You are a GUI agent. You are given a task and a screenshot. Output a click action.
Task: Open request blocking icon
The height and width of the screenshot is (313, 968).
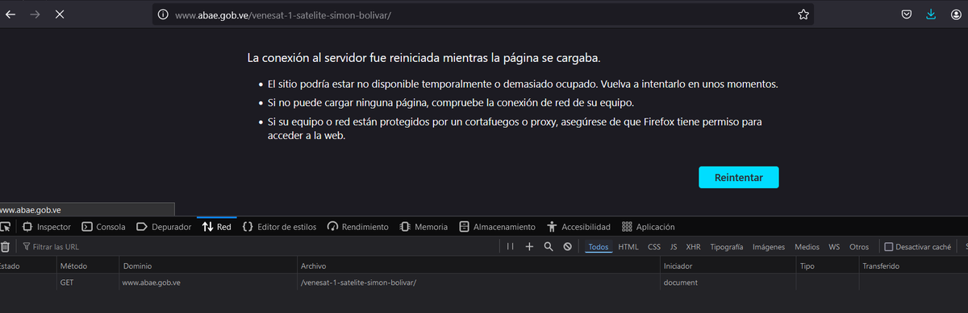pos(567,247)
